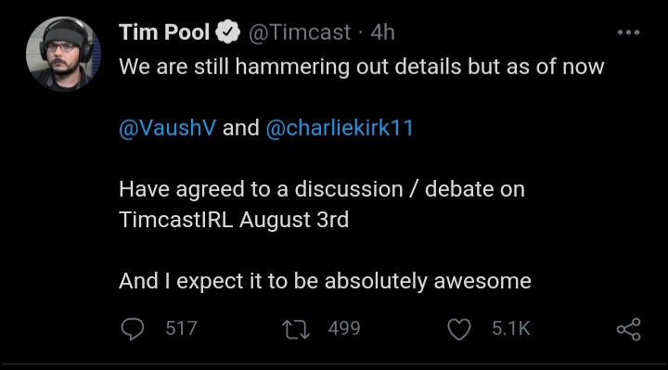Open the 4h timestamp link
Screen dimensions: 668x370
click(382, 32)
